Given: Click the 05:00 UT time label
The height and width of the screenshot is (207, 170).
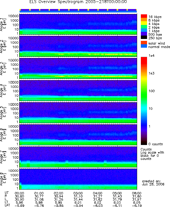Looking at the screenshot, I should (117, 193).
